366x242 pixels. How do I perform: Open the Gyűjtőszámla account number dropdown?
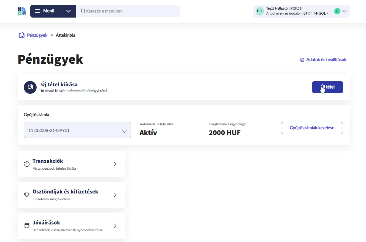coord(77,130)
